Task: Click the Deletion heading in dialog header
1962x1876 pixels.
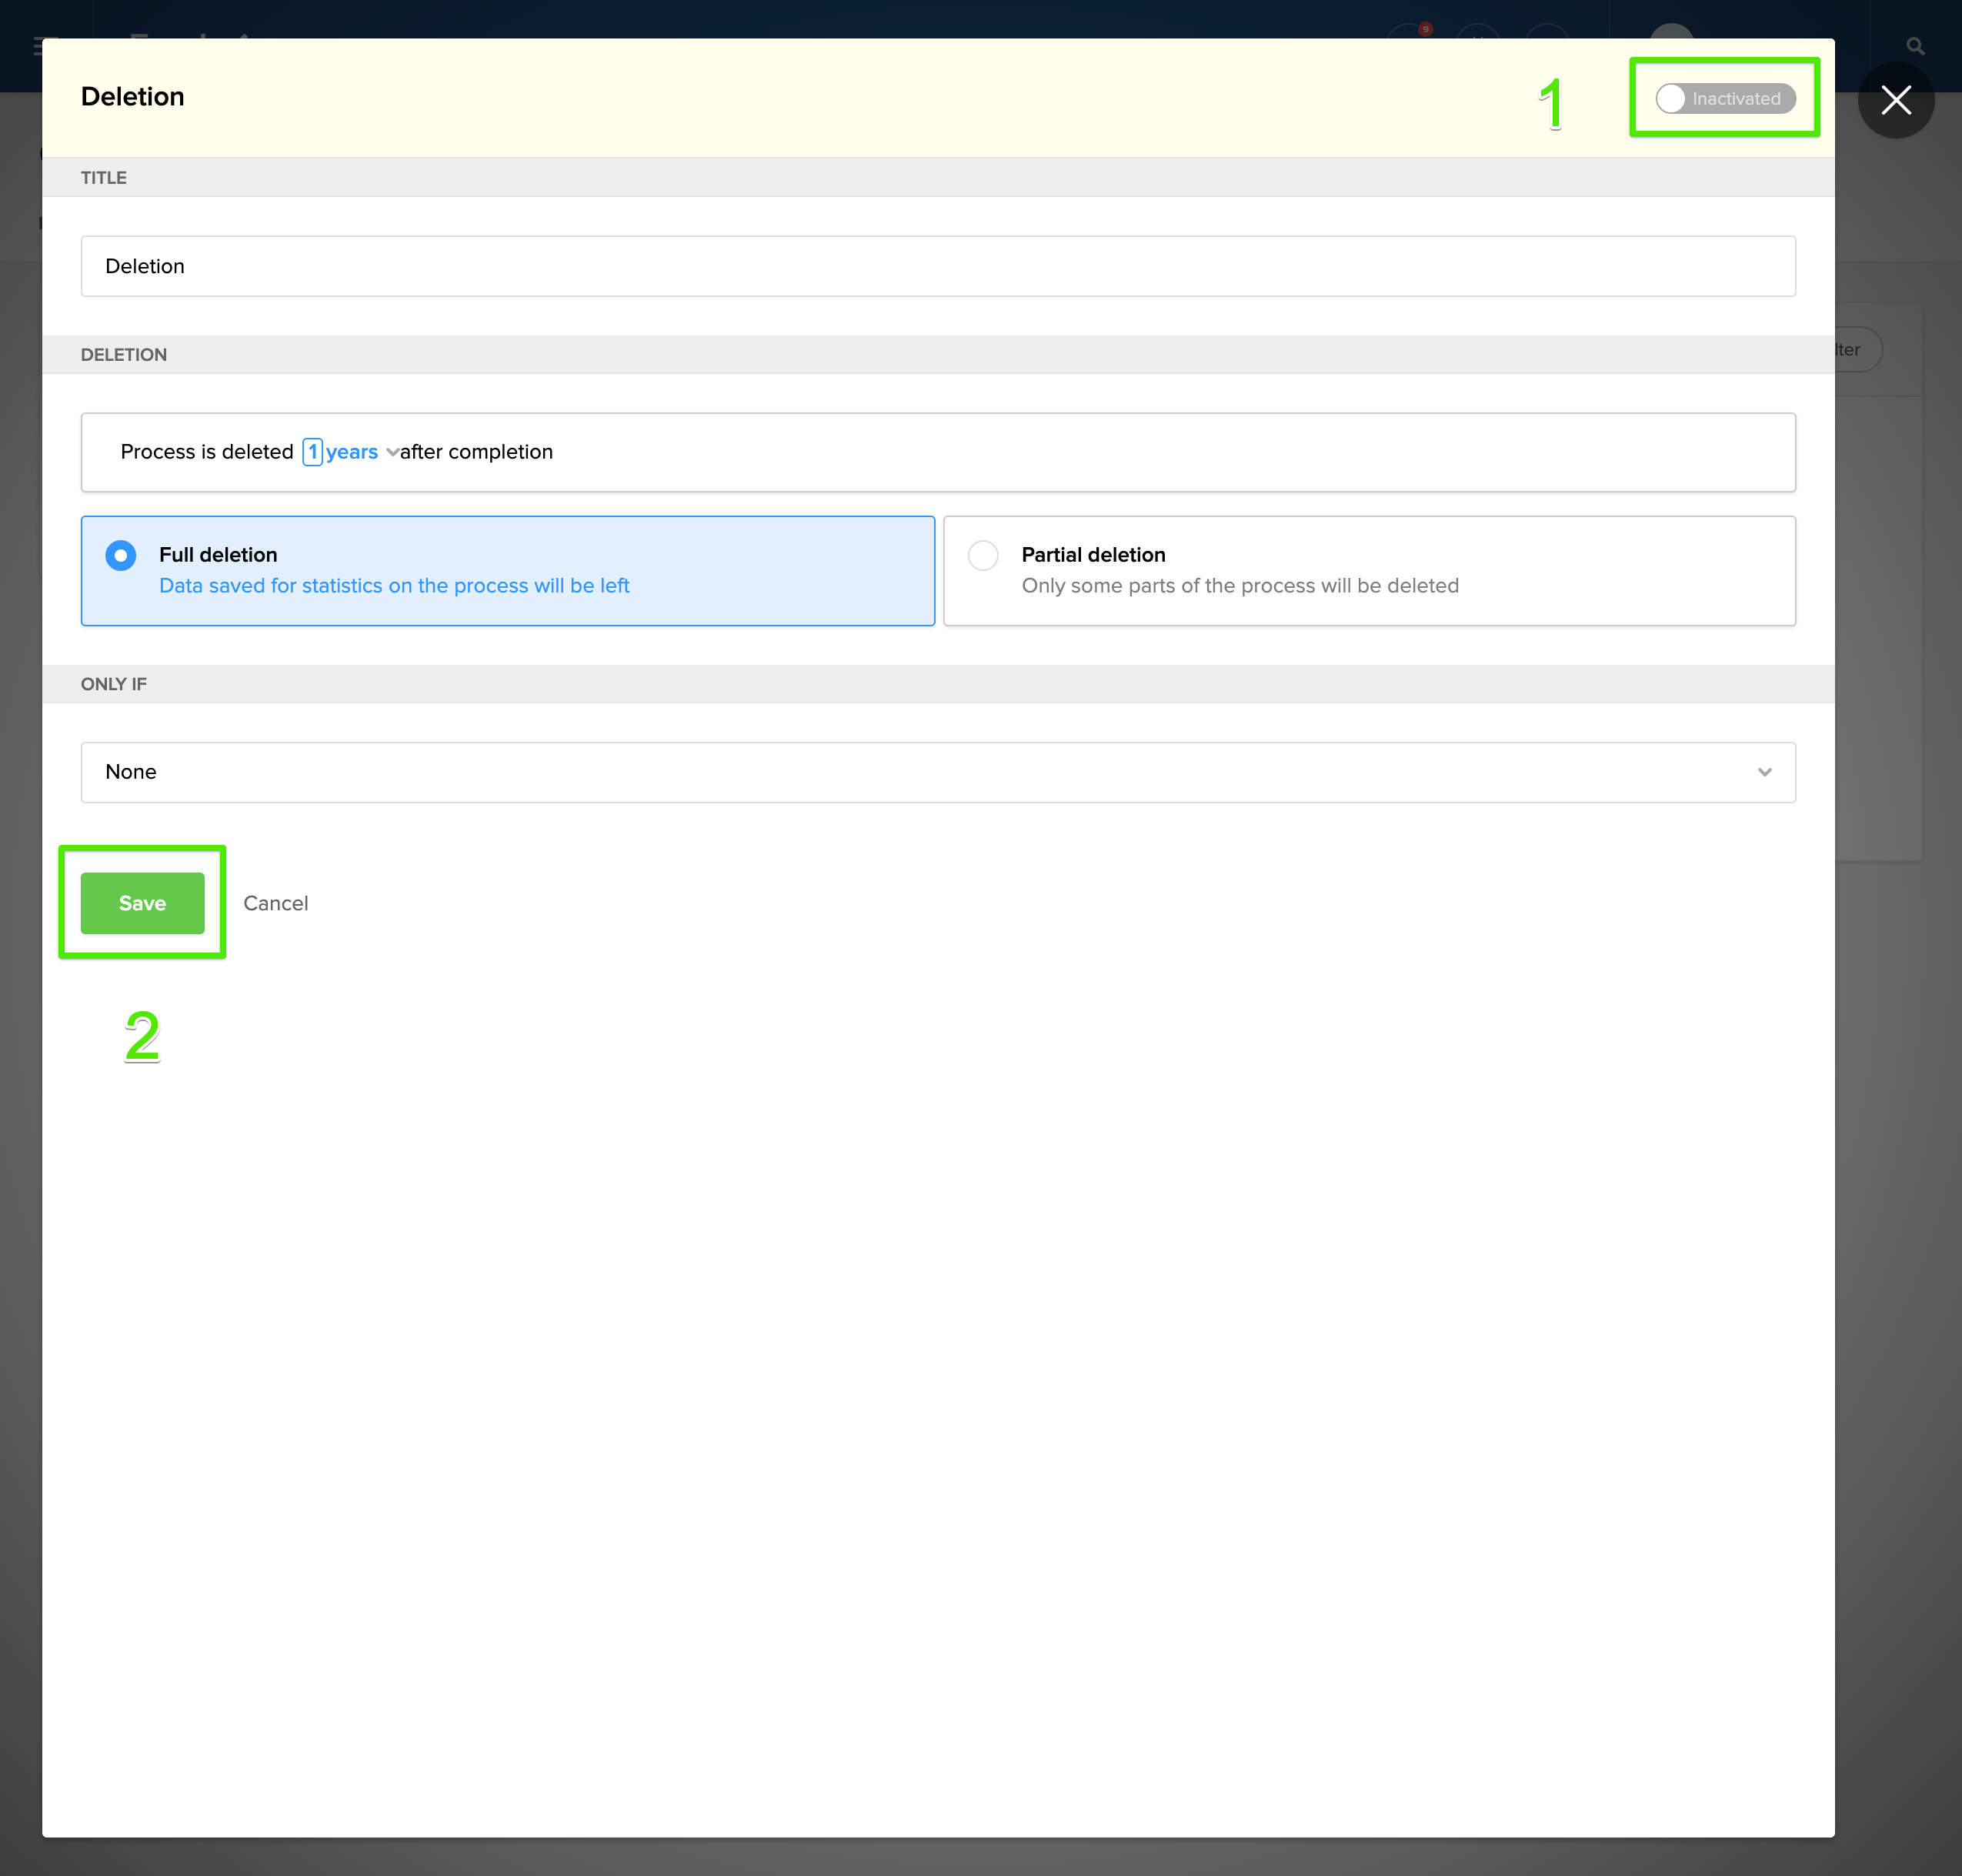Action: pyautogui.click(x=132, y=97)
